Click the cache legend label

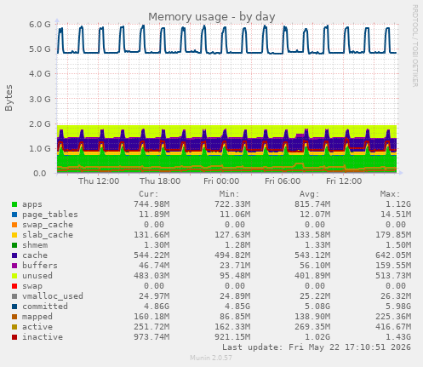click(35, 255)
